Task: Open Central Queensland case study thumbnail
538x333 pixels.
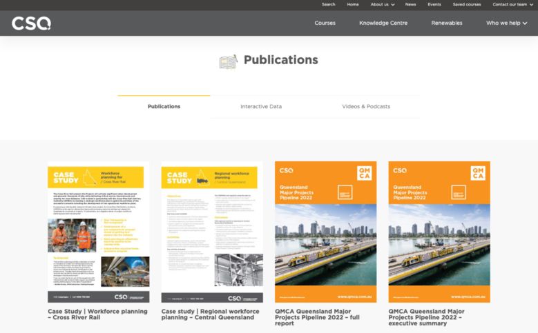Action: click(212, 232)
